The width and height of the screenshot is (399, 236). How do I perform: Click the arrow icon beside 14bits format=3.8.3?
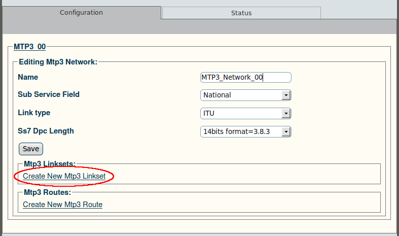[286, 132]
